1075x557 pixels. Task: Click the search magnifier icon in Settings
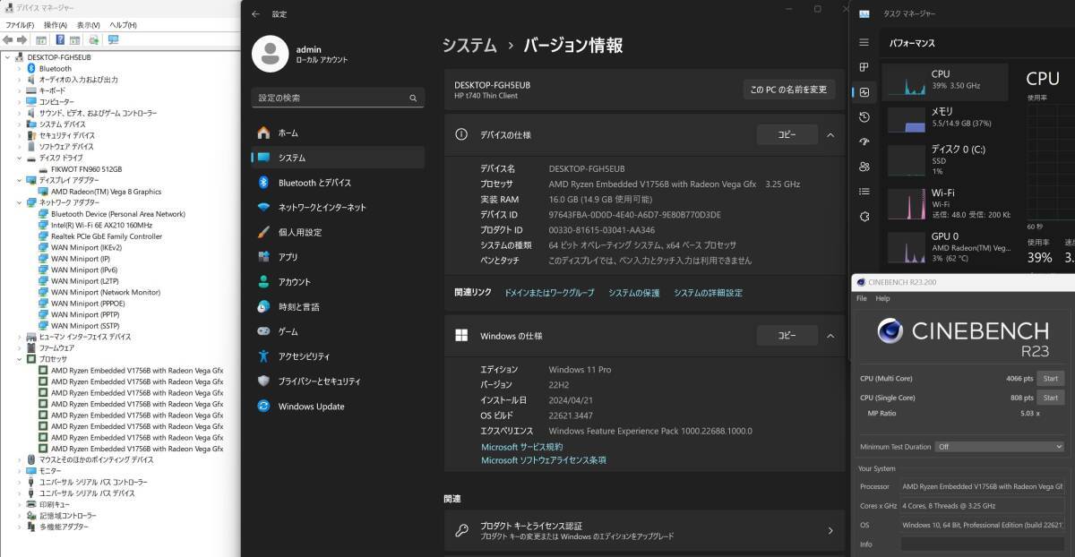[413, 98]
